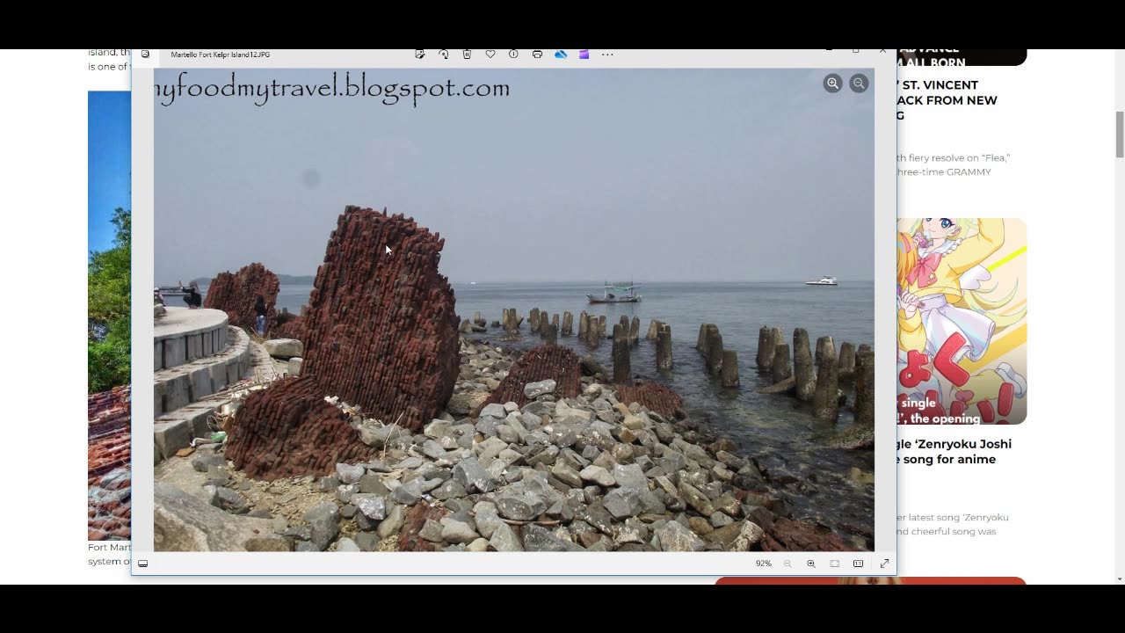
Task: Zoom in with the overlay magnifier plus button
Action: (x=832, y=84)
